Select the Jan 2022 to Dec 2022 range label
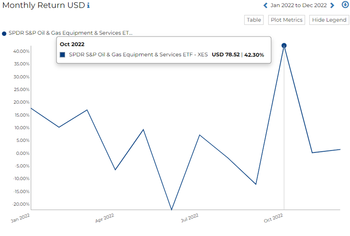Viewport: 350px width, 236px height. (x=299, y=5)
